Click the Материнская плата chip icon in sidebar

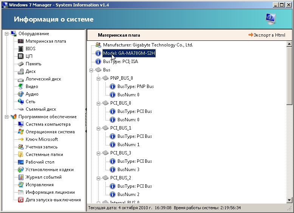coord(21,41)
